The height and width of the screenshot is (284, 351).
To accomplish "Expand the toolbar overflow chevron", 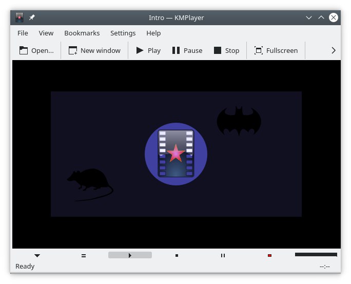I will 334,50.
